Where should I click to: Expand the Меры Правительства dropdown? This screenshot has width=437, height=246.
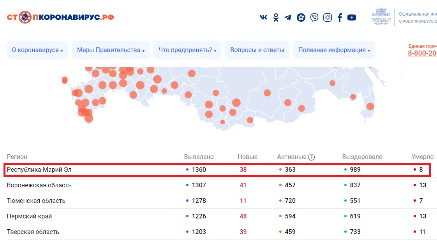tap(111, 50)
